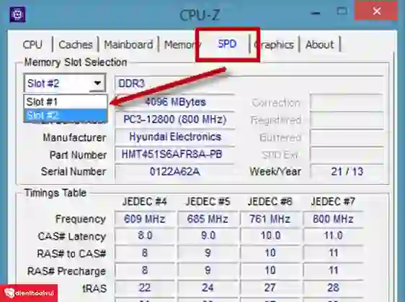Click the 800 MHz frequency cell in timings table

[x=333, y=219]
